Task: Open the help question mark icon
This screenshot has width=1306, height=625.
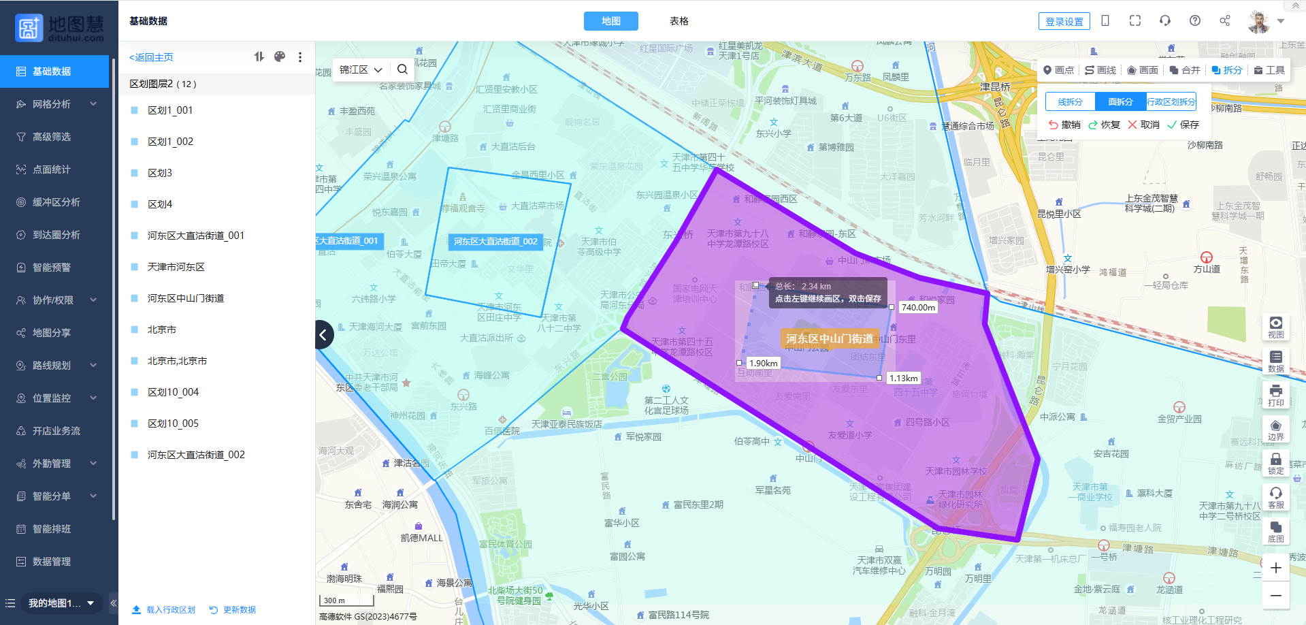Action: pyautogui.click(x=1194, y=21)
